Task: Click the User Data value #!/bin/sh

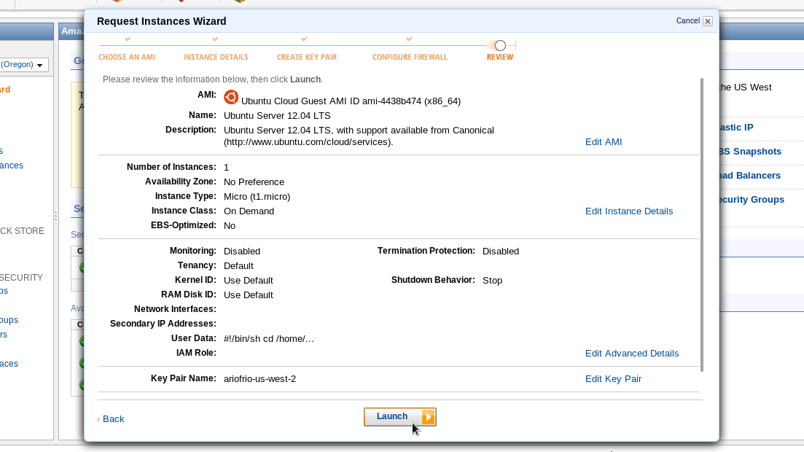Action: tap(269, 339)
